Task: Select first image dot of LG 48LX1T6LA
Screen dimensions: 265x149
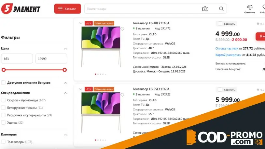Action: 95,74
